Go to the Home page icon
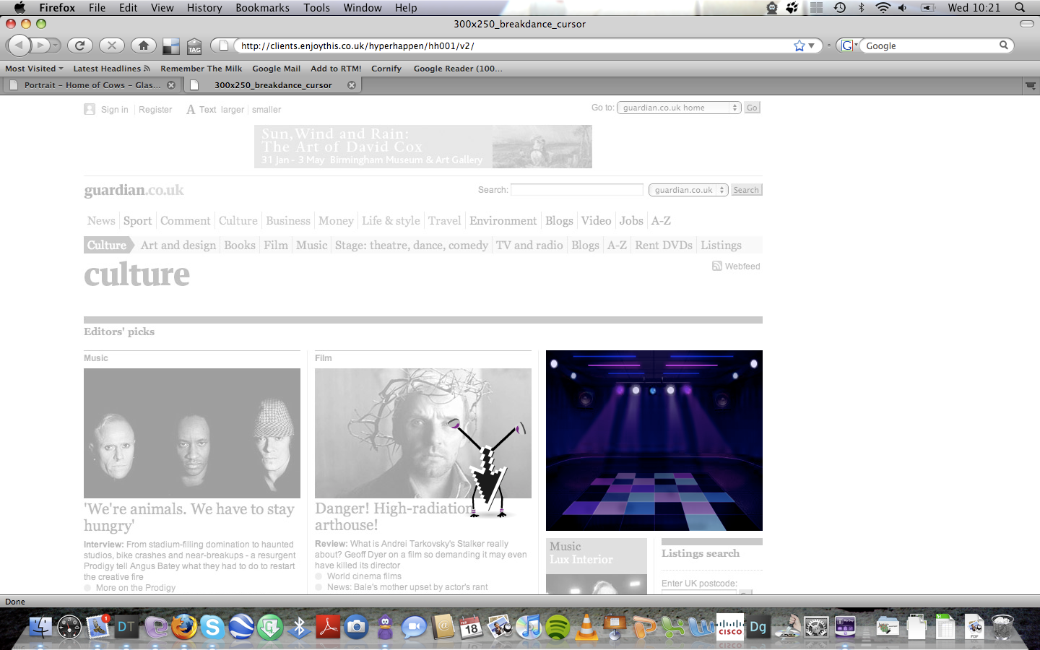1040x650 pixels. tap(143, 45)
